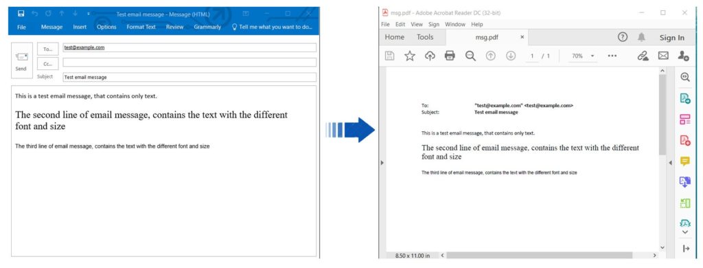Select the msg.pdf document tab
This screenshot has width=703, height=268.
(x=487, y=37)
